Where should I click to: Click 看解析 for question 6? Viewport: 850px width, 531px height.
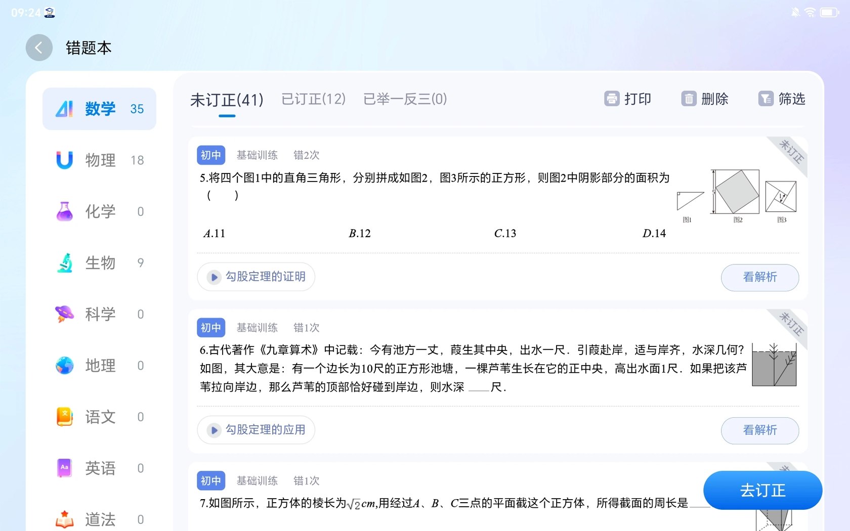pos(760,430)
